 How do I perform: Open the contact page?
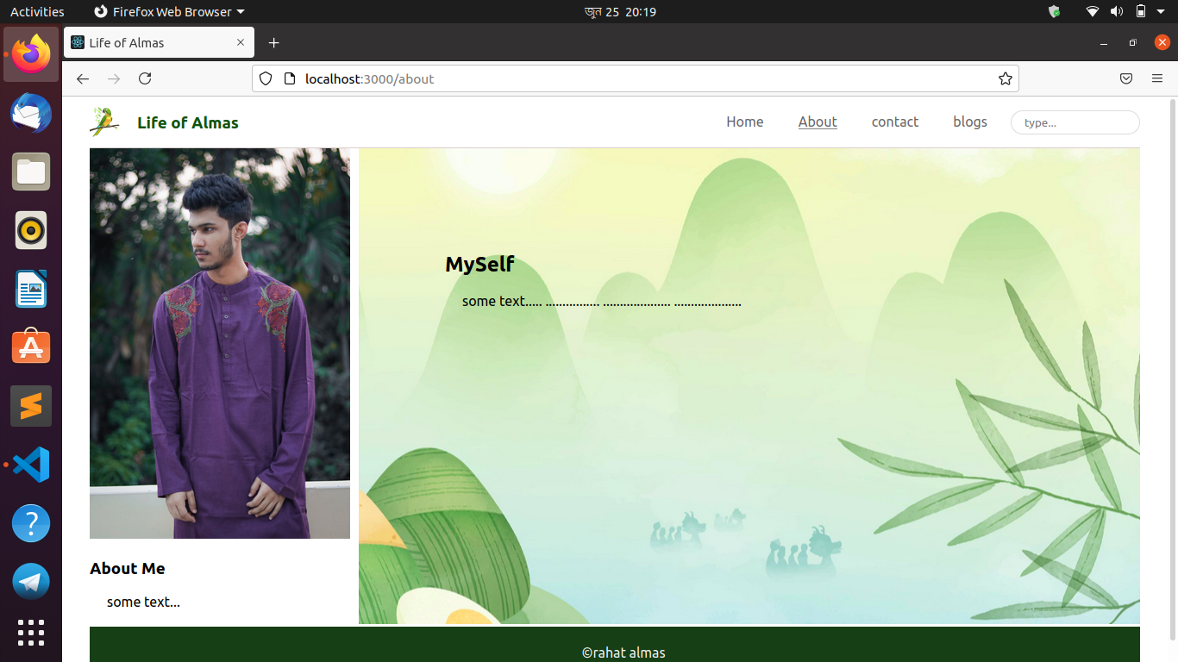coord(894,122)
